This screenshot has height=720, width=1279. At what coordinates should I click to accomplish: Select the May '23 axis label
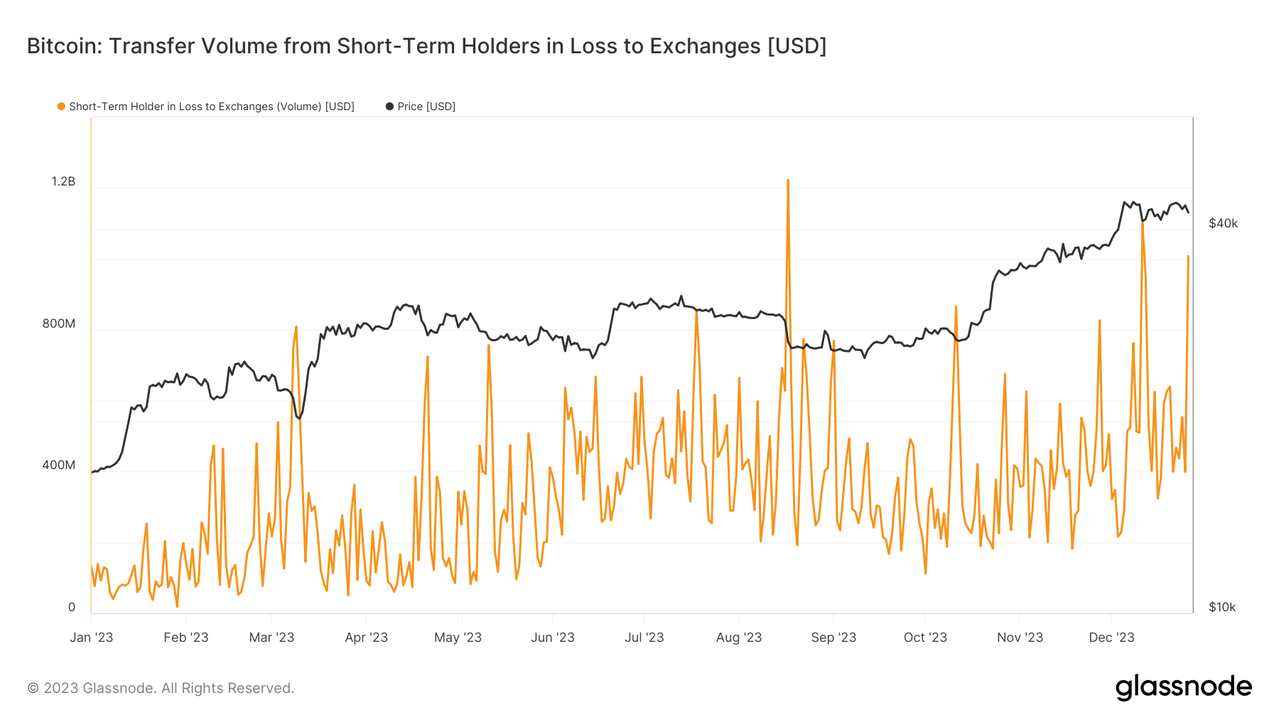[458, 638]
